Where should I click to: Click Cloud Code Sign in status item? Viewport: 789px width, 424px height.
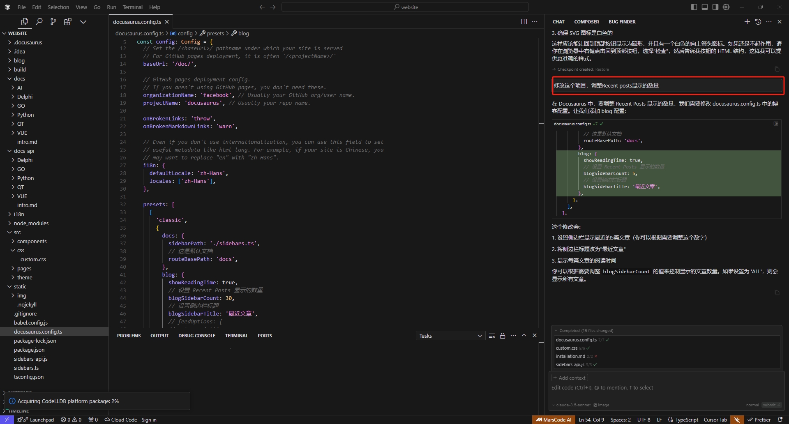[130, 419]
